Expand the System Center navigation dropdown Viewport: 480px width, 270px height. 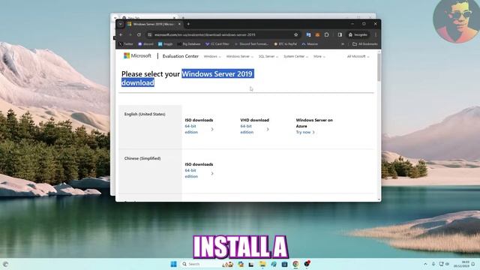point(295,57)
